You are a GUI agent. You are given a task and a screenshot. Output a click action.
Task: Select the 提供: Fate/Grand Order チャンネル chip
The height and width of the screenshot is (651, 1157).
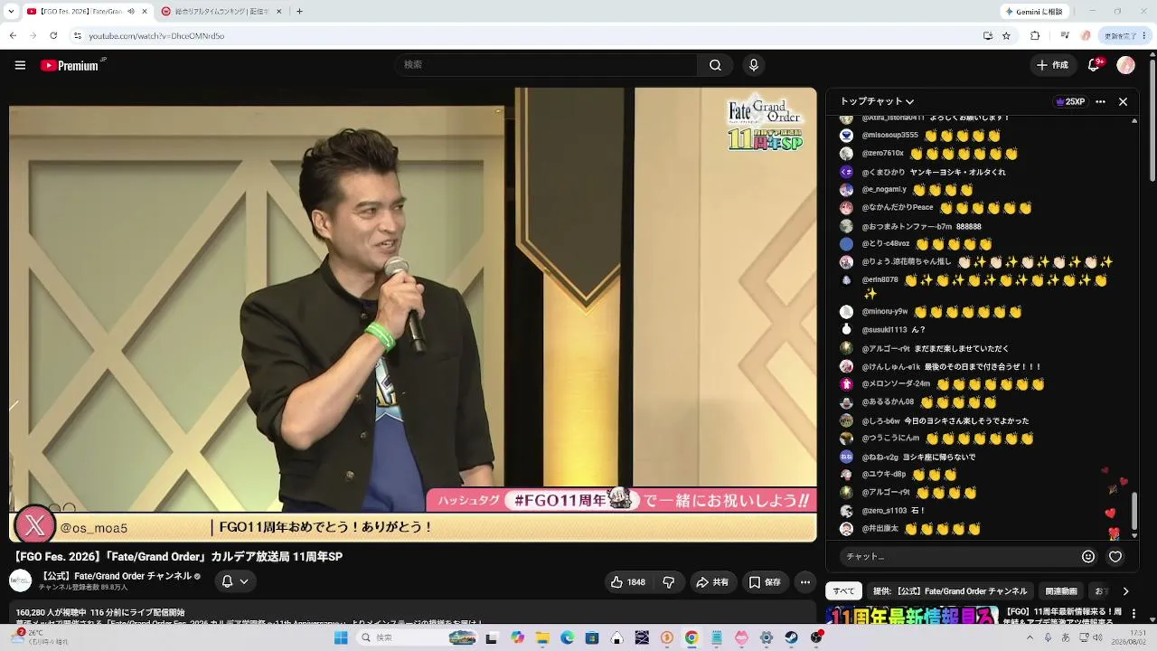pyautogui.click(x=950, y=591)
